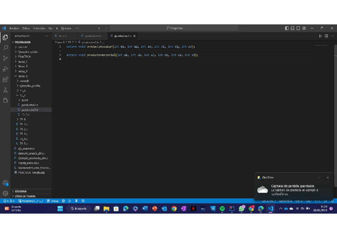The width and height of the screenshot is (337, 238).
Task: Expand the ESQUEMA outline section
Action: coord(21,192)
